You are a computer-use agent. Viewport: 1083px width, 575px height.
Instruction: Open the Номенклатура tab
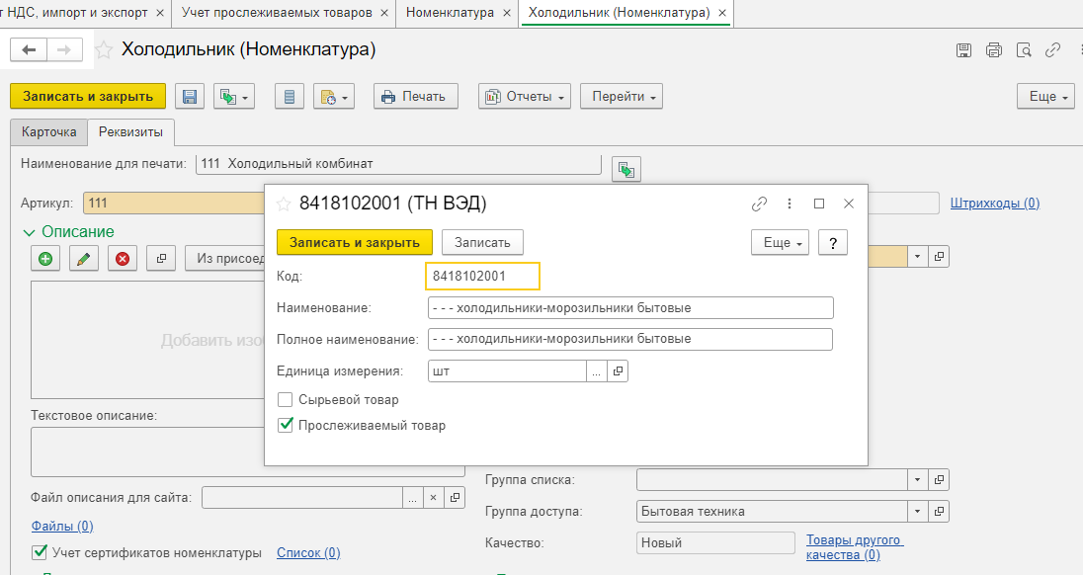point(450,13)
